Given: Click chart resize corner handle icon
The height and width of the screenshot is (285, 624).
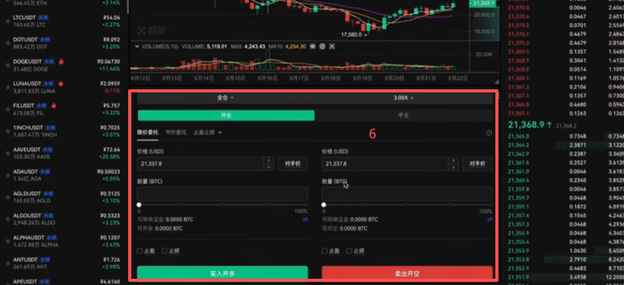Looking at the screenshot, I should [496, 81].
